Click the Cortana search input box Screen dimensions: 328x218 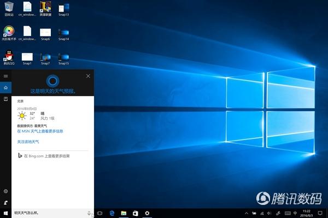[x=50, y=213]
